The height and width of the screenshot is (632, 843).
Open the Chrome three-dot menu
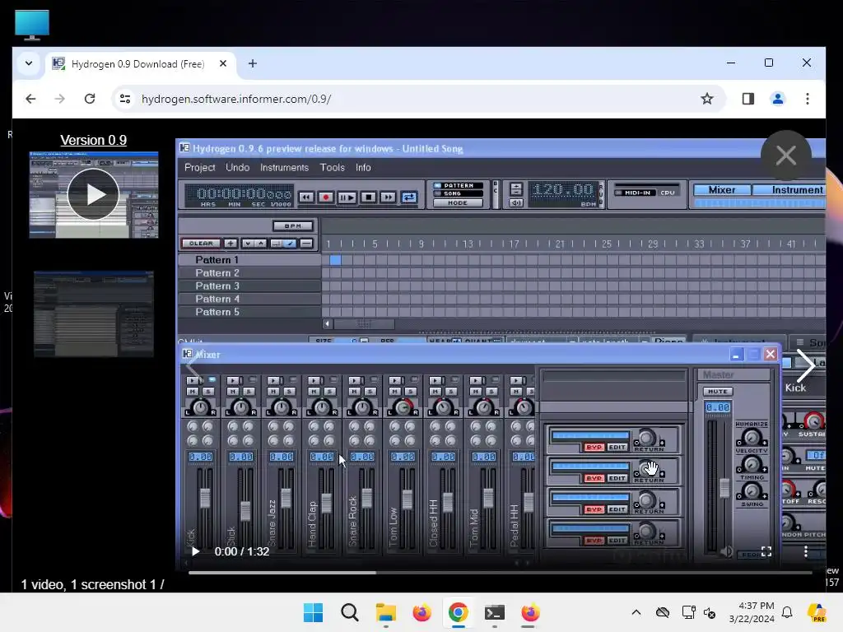coord(807,99)
